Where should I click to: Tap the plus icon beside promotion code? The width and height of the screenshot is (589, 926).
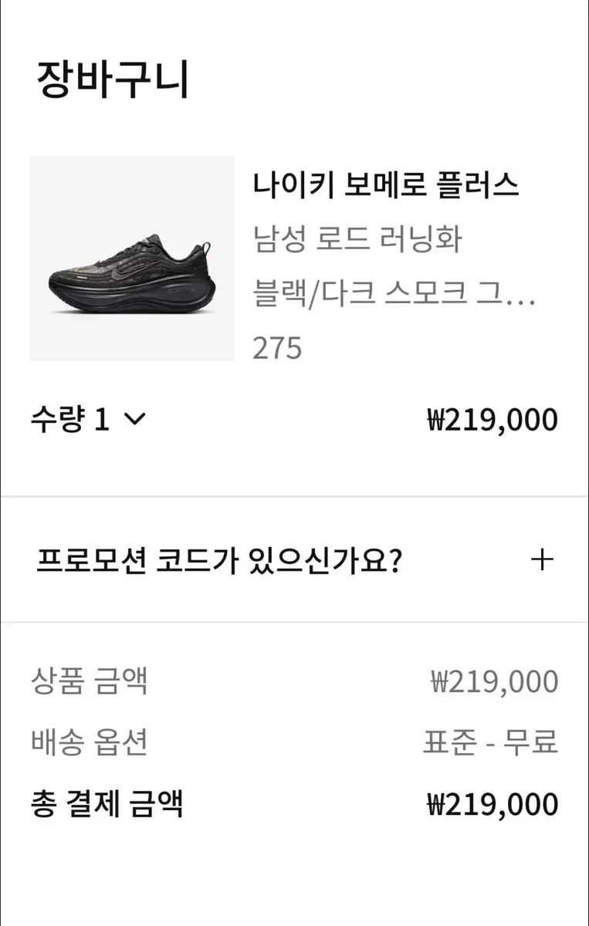(x=543, y=559)
